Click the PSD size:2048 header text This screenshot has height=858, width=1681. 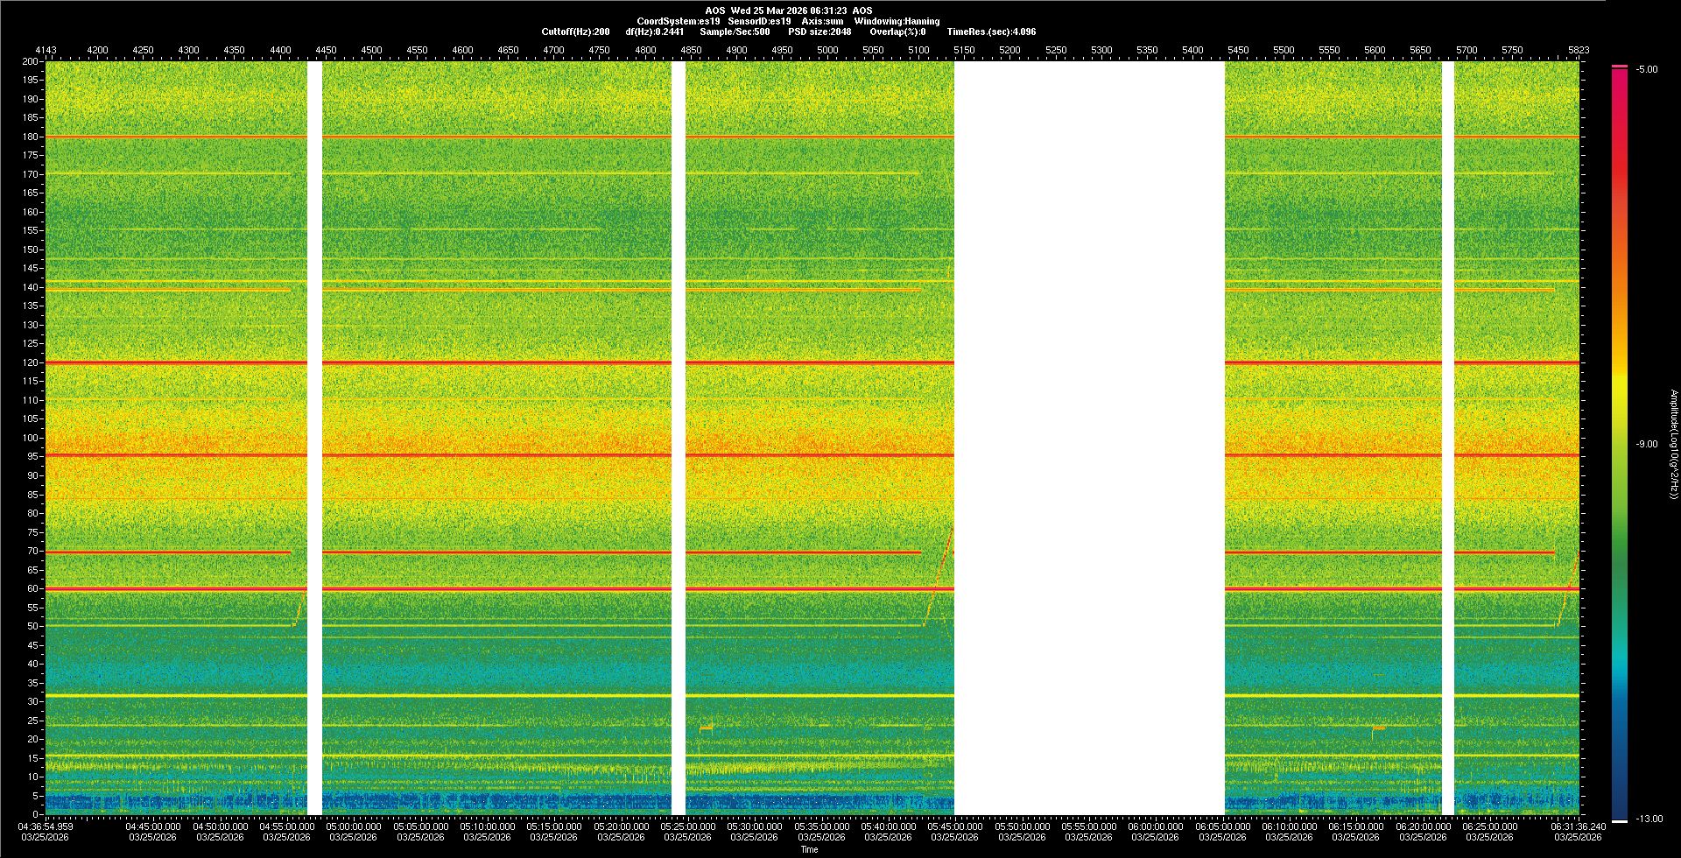click(x=819, y=32)
